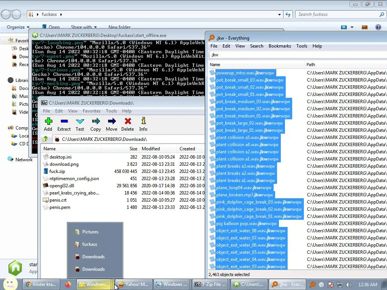Click .jkw - Ever... taskbar button

[288, 284]
